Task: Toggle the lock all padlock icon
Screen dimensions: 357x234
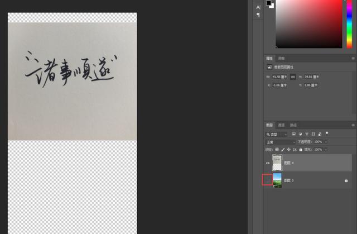Action: click(301, 150)
